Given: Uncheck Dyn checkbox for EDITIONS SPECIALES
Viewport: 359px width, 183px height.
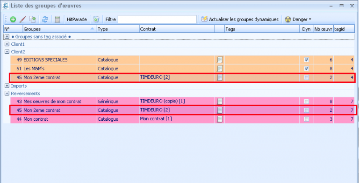Looking at the screenshot, I should (306, 60).
